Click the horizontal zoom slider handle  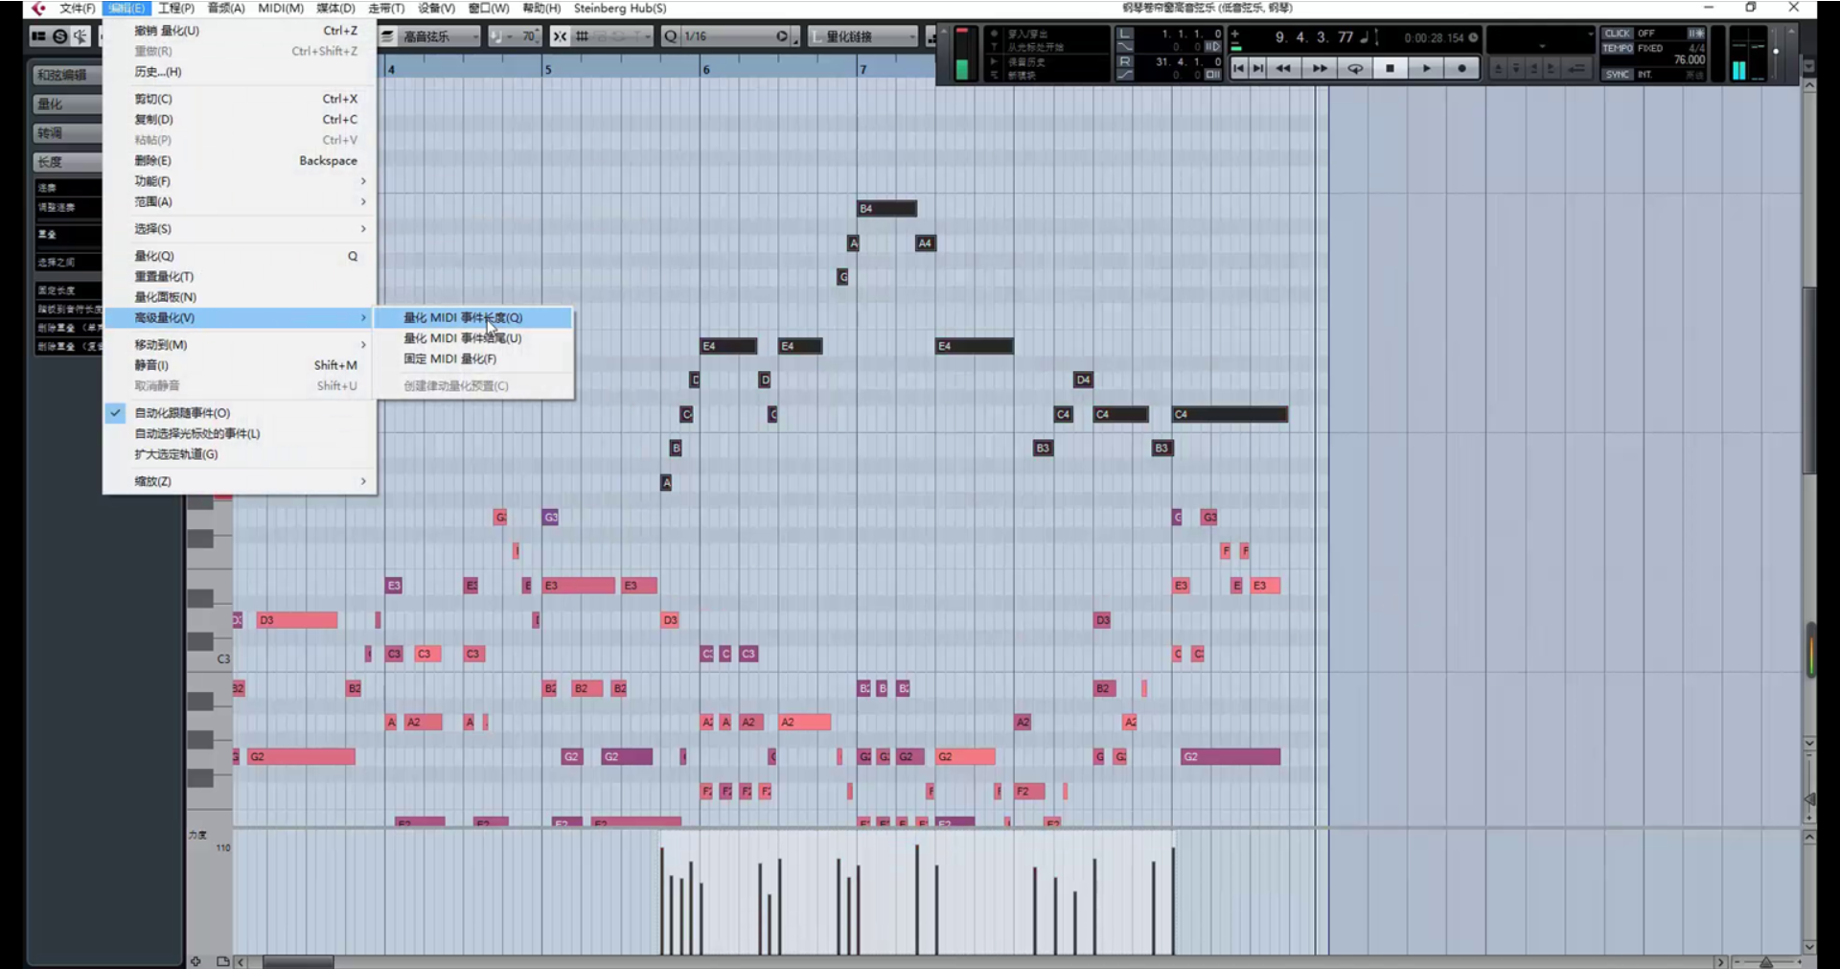click(x=1765, y=961)
